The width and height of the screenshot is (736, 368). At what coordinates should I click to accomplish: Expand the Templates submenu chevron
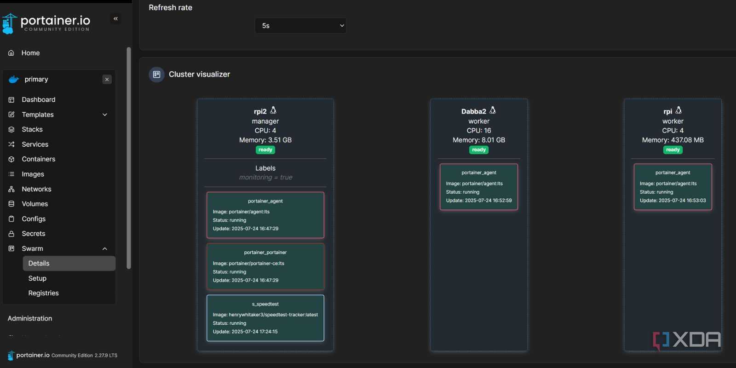coord(105,115)
